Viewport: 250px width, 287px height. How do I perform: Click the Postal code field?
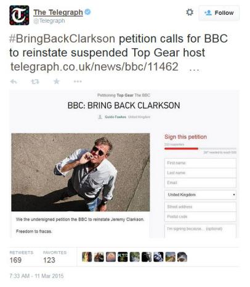(200, 217)
